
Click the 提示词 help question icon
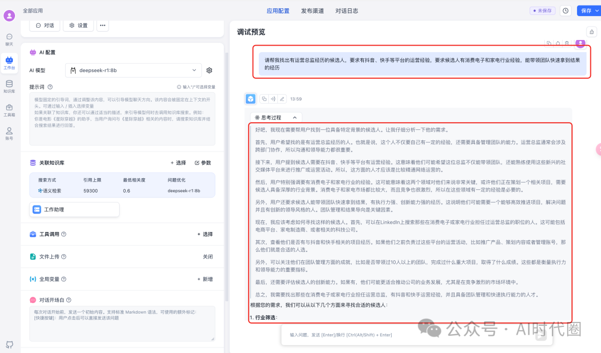(50, 87)
